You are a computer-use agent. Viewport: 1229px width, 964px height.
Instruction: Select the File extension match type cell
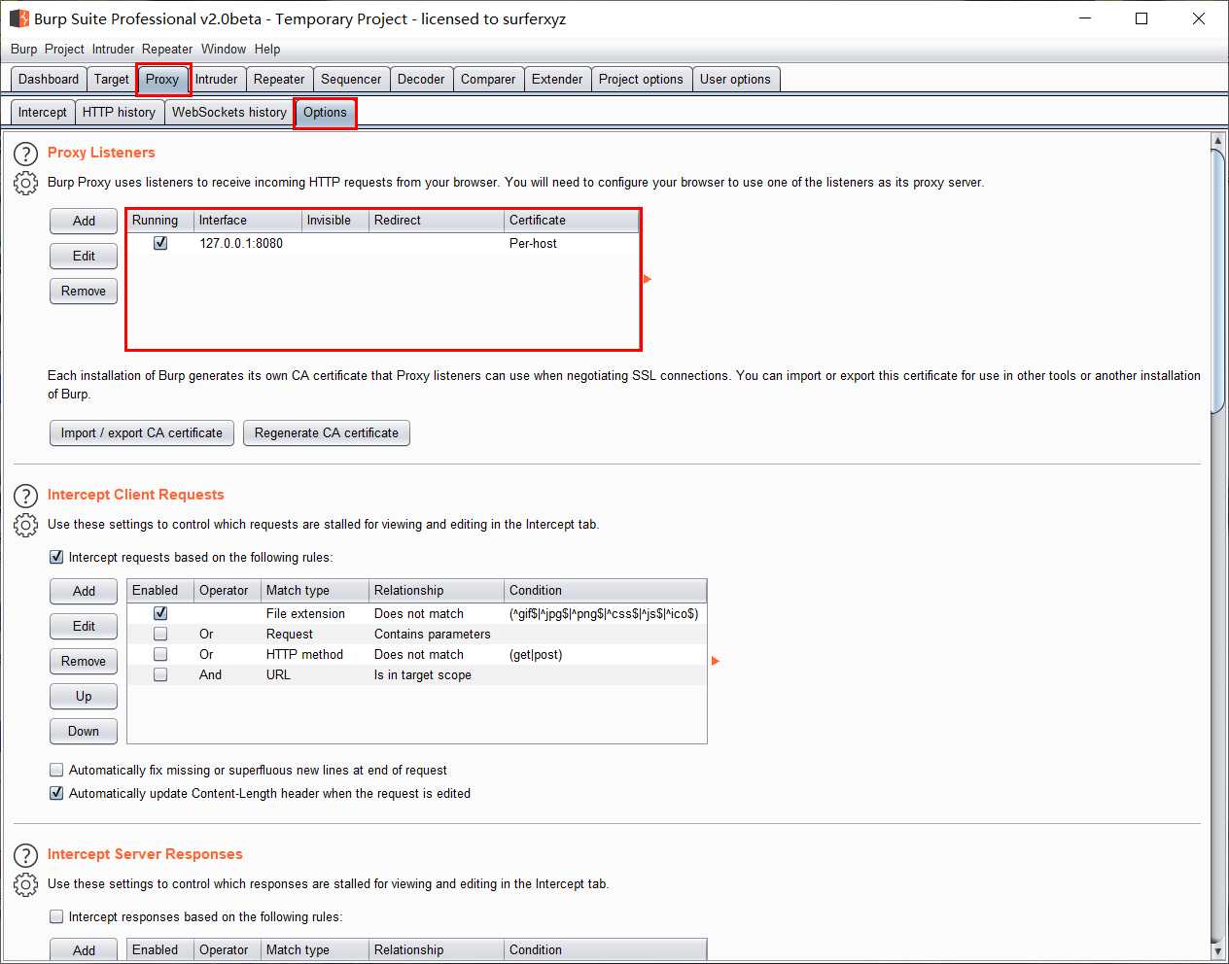click(315, 613)
